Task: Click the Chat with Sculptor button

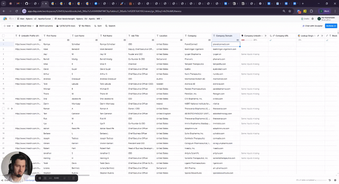Action: click(x=312, y=26)
